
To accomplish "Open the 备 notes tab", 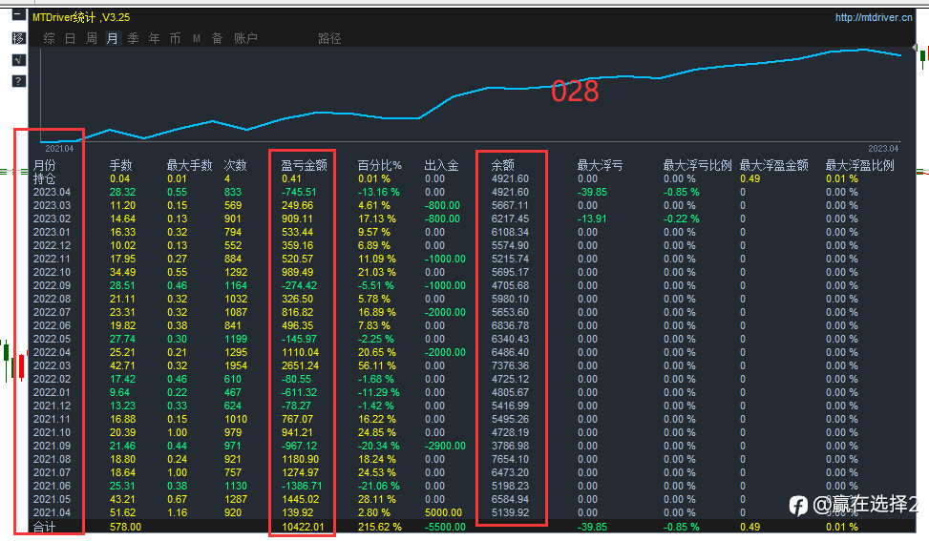I will (x=218, y=38).
